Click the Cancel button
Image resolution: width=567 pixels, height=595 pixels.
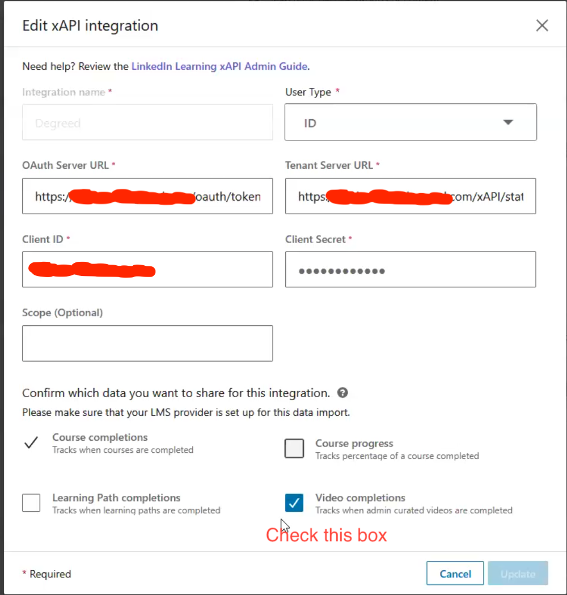coord(455,573)
